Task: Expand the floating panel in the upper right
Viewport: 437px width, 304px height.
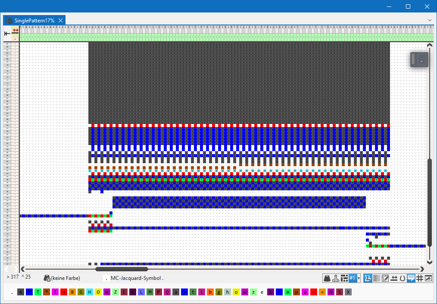Action: click(419, 59)
